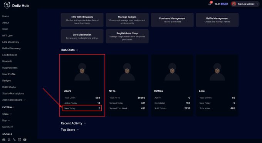Screen dimensions: 262x143
Task: Expand the Recent Activity section
Action: click(x=73, y=123)
